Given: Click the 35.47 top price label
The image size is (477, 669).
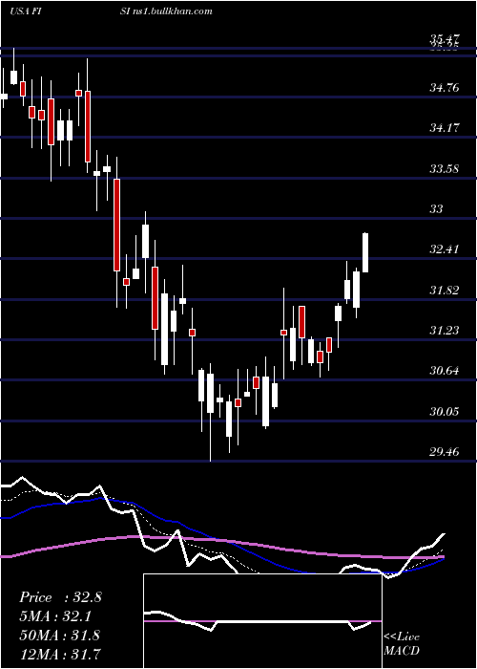Looking at the screenshot, I should click(x=445, y=40).
